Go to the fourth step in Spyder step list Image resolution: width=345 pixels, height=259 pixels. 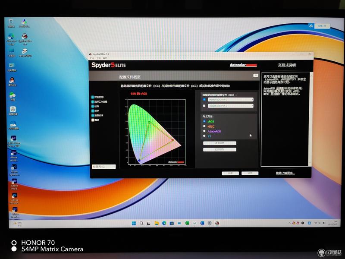click(x=95, y=111)
